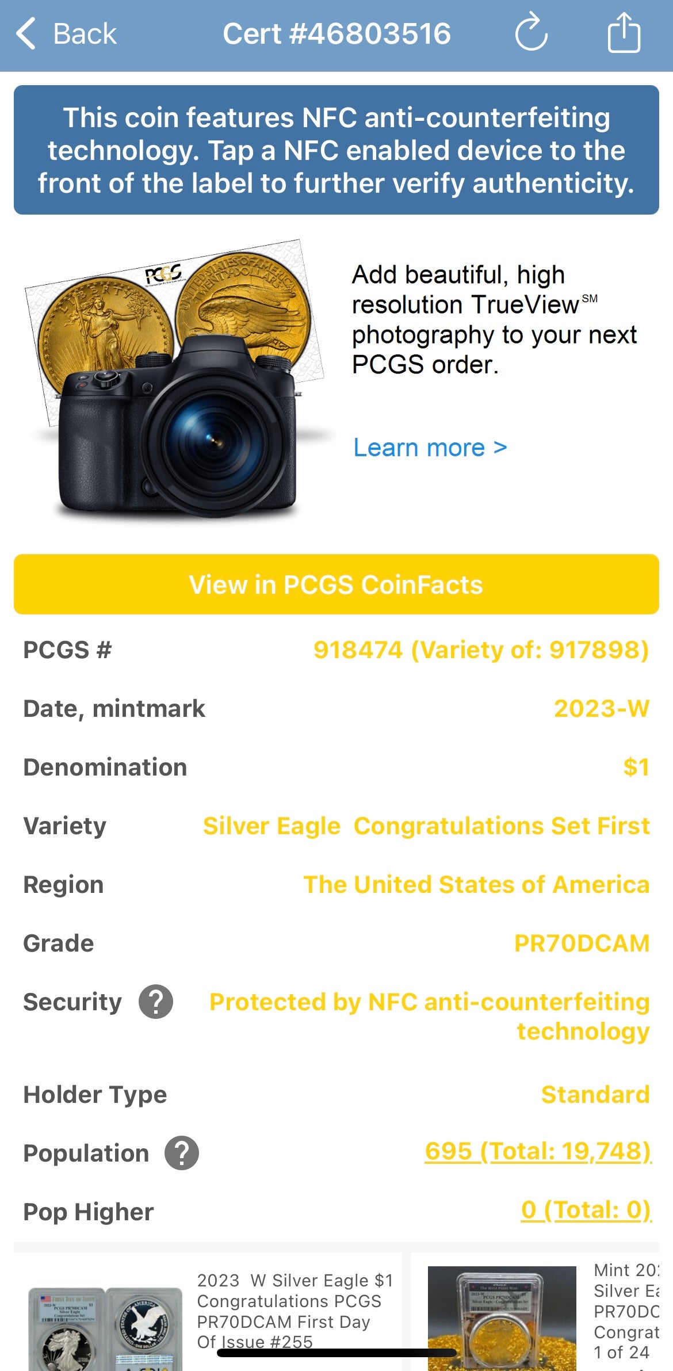673x1371 pixels.
Task: Tap the silver eagle slab listing thumbnail
Action: coord(105,1328)
